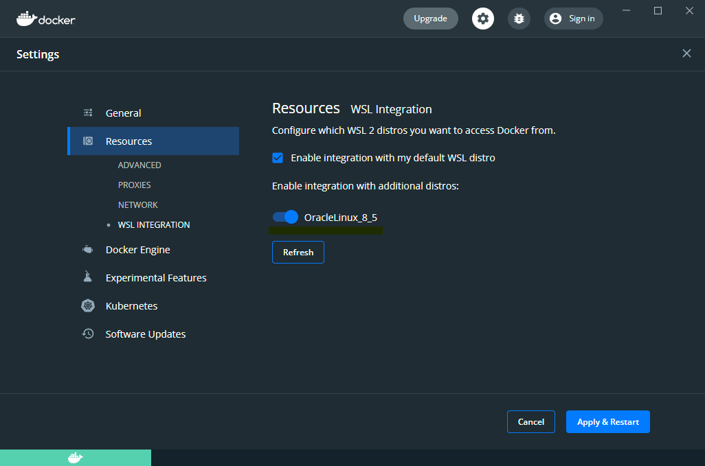Open the Advanced resources subsection
The image size is (705, 466).
click(x=139, y=165)
